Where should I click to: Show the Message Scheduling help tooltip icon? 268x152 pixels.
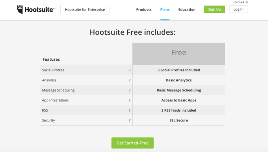[129, 90]
